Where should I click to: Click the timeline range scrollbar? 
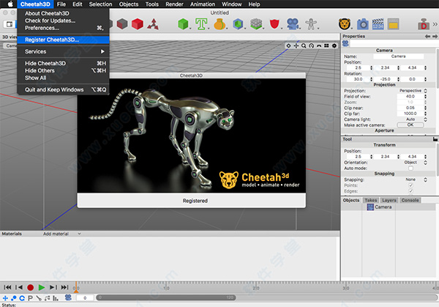click(166, 297)
